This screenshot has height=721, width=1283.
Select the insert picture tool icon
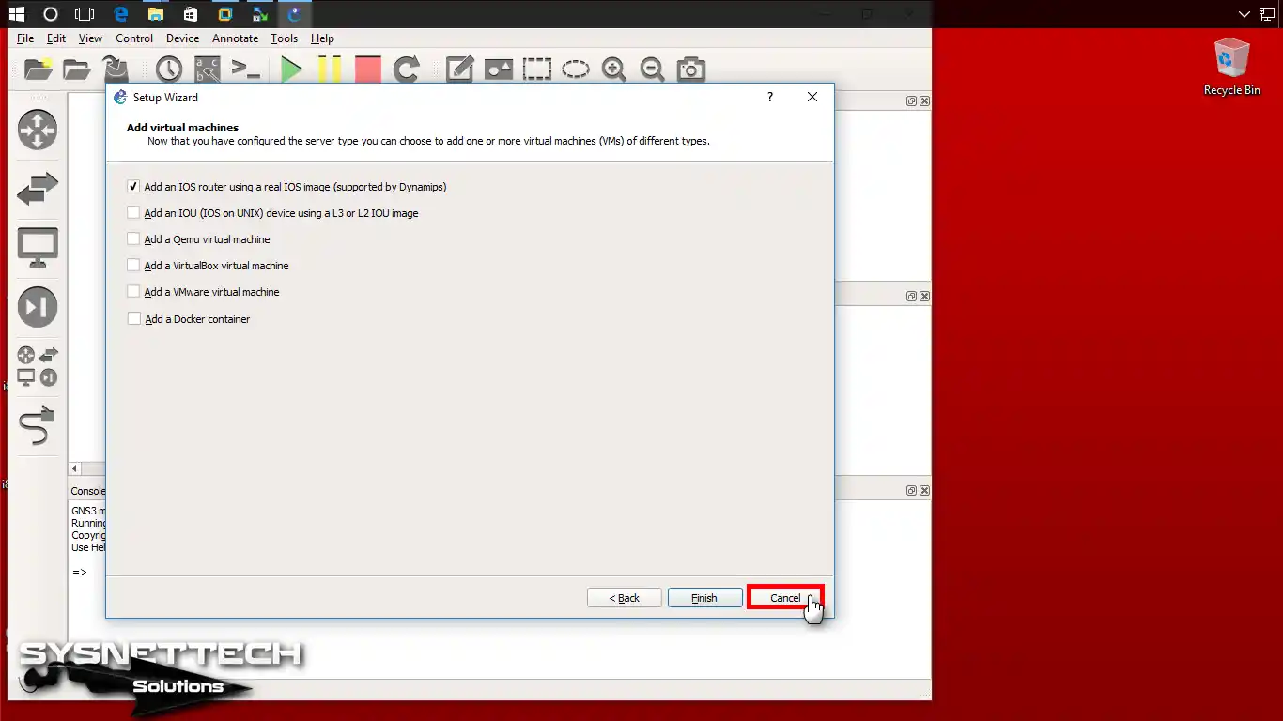click(x=499, y=69)
